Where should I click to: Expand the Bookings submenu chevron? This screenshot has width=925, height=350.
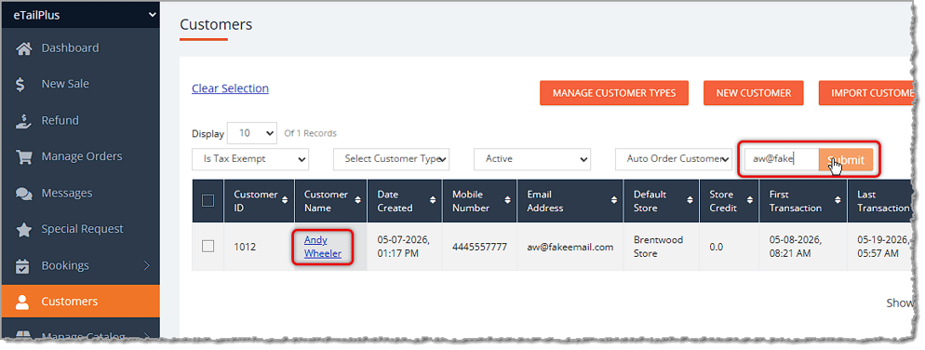pos(147,265)
